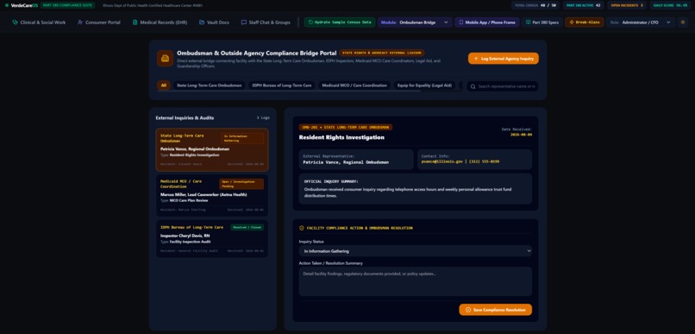Click the filter chips horizontal scrollbar
The image size is (695, 334).
[x=289, y=91]
